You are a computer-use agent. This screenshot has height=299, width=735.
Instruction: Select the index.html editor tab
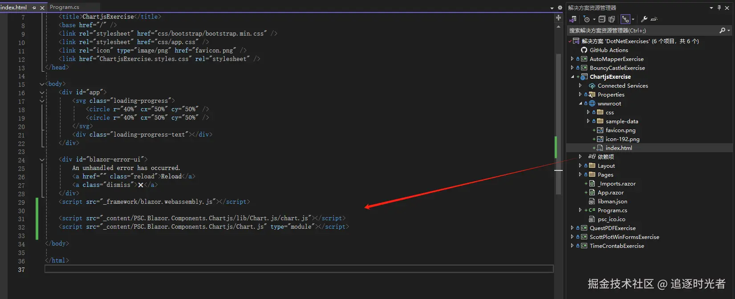click(14, 8)
